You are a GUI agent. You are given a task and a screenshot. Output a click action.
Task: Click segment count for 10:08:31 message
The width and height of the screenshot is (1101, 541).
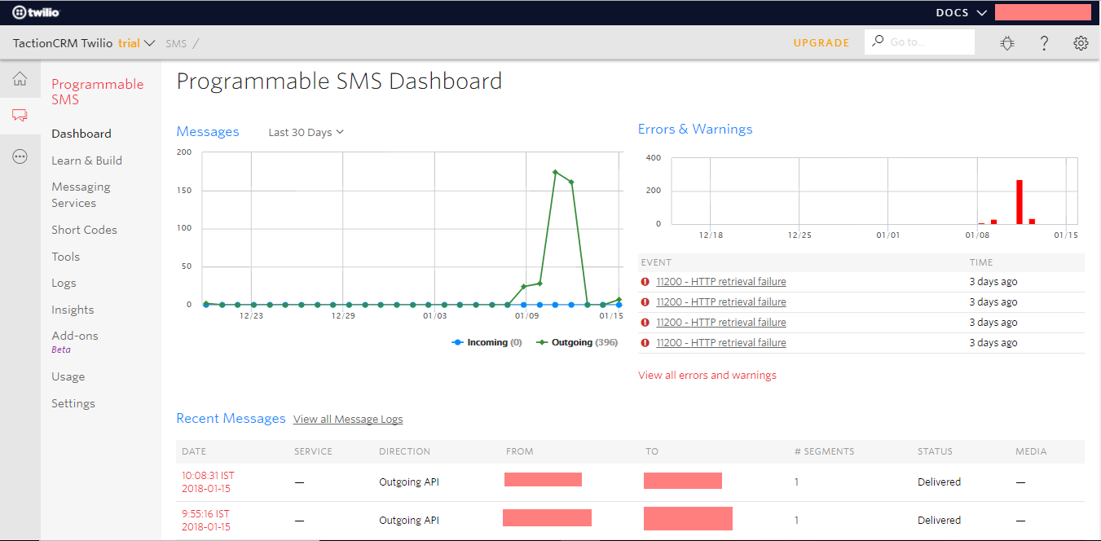[x=796, y=482]
